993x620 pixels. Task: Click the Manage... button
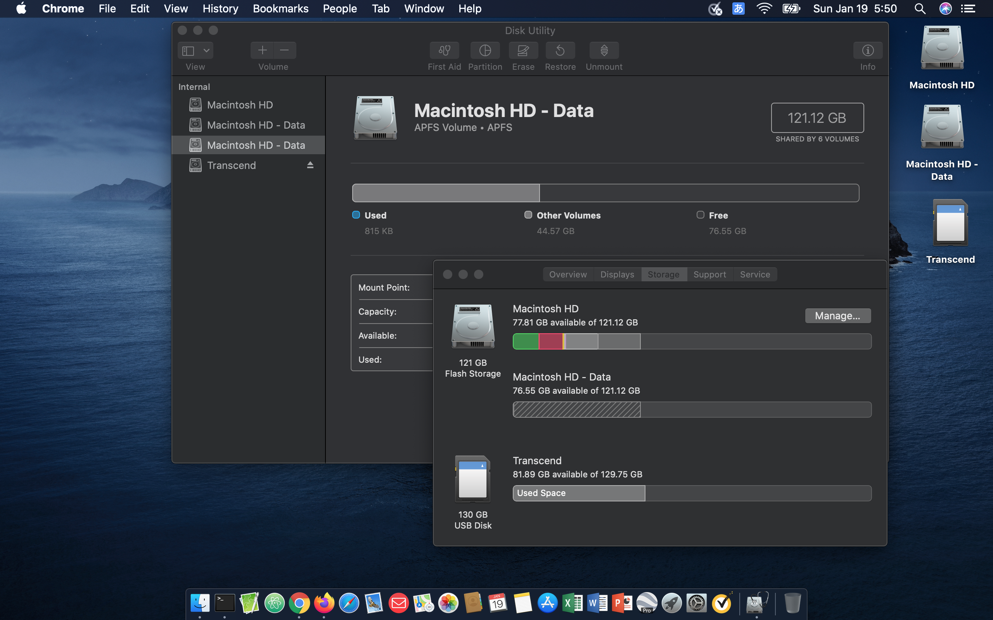pyautogui.click(x=837, y=316)
